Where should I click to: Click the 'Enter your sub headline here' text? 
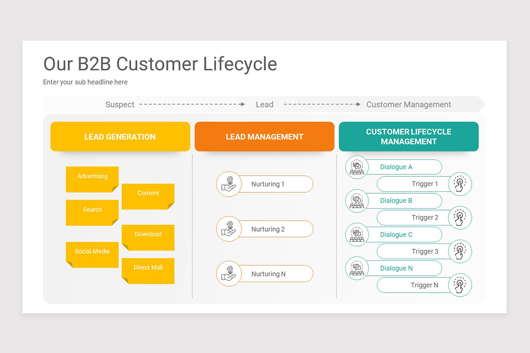click(x=85, y=82)
